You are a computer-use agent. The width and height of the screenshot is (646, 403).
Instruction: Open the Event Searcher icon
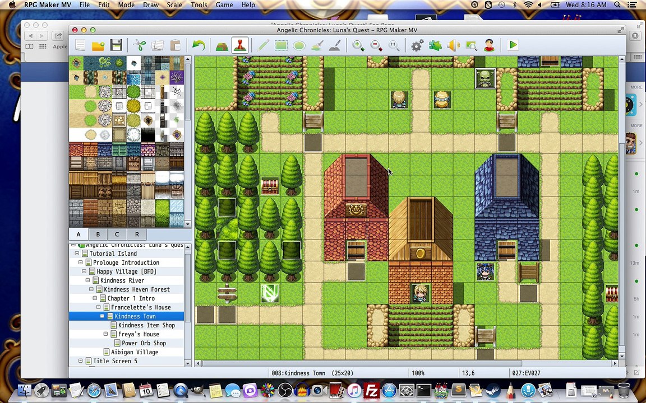pyautogui.click(x=471, y=45)
